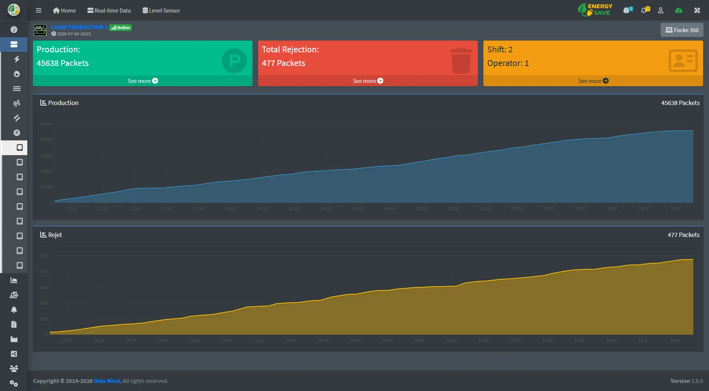See more under the Shift card

click(x=593, y=81)
